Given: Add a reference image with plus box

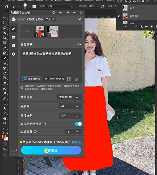Looking at the screenshot, I should [27, 32].
